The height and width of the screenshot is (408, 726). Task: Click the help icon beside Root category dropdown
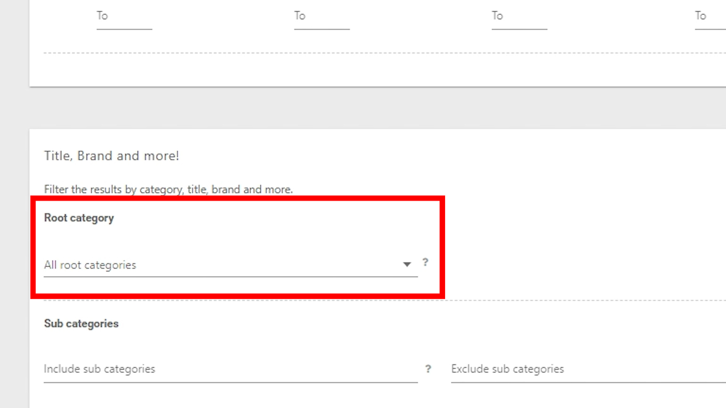[x=425, y=262]
